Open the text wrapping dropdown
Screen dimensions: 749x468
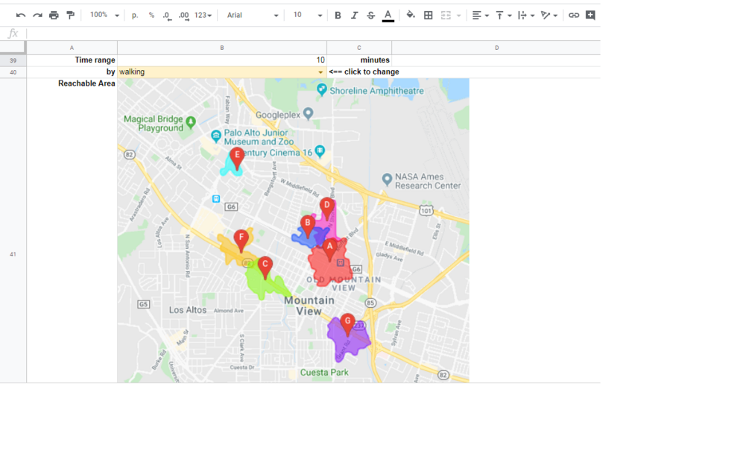pyautogui.click(x=526, y=16)
